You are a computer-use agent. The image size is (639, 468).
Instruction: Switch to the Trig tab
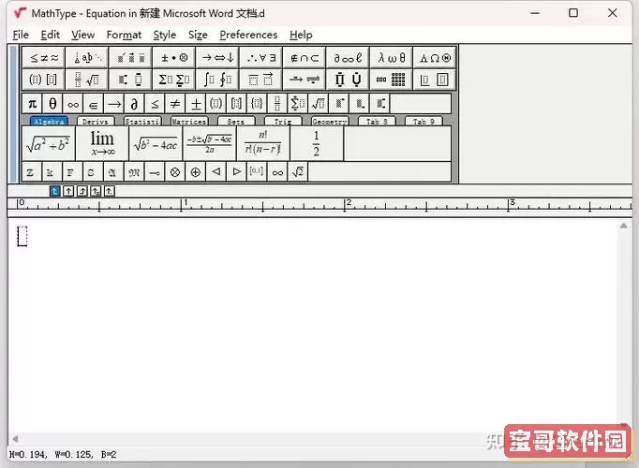[x=283, y=121]
